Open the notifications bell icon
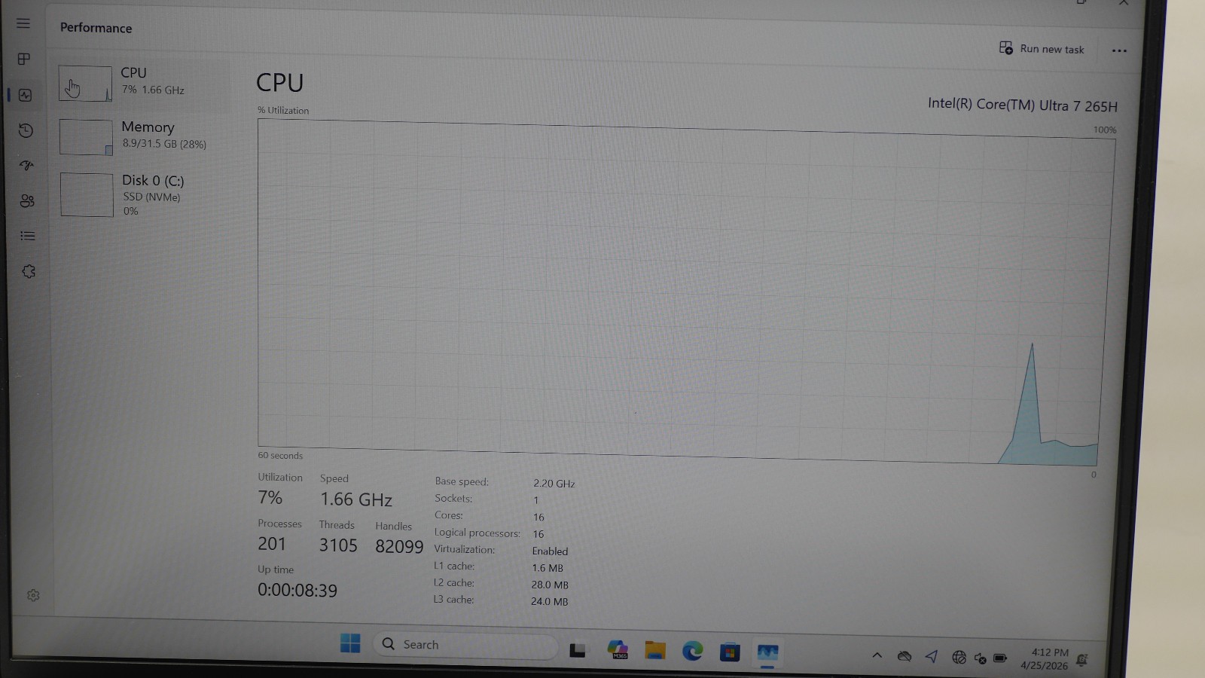The image size is (1205, 678). 1082,660
